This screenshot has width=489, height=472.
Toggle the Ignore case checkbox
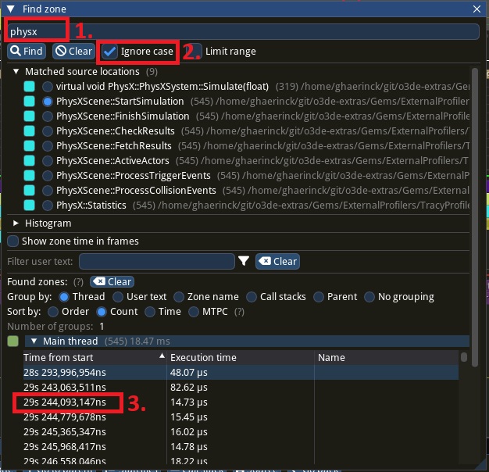110,52
